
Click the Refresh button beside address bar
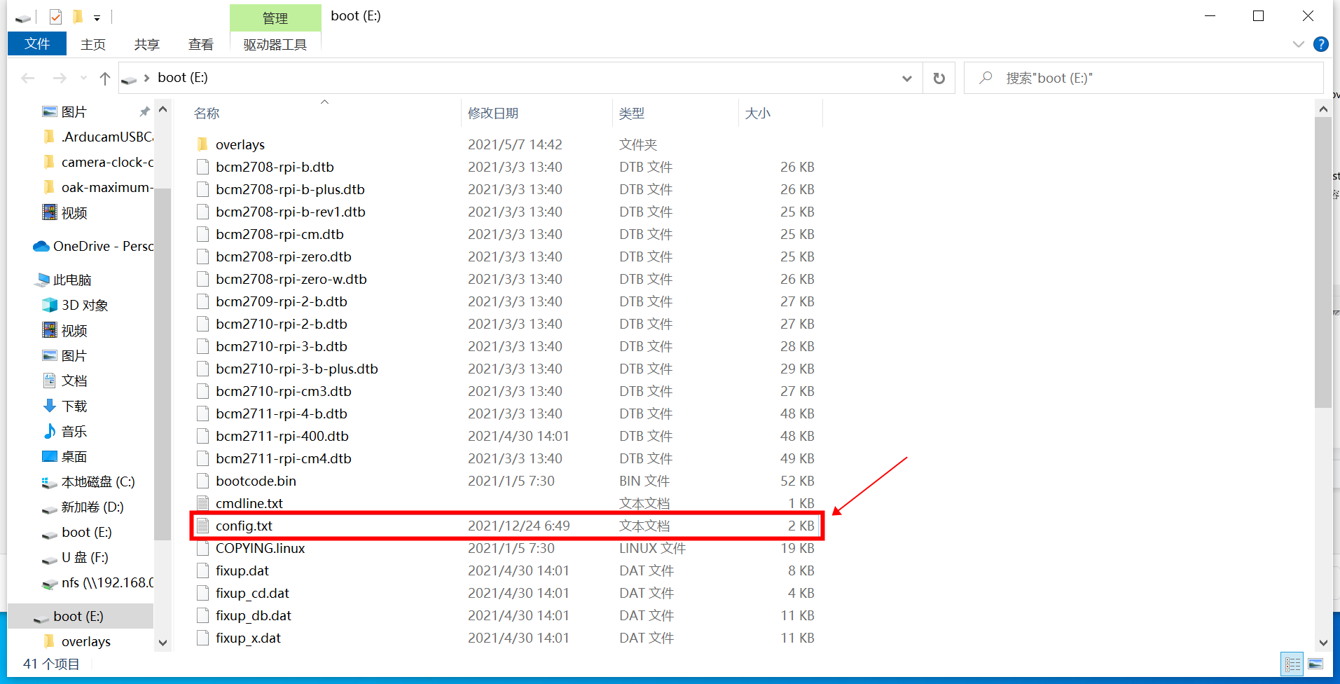tap(939, 78)
